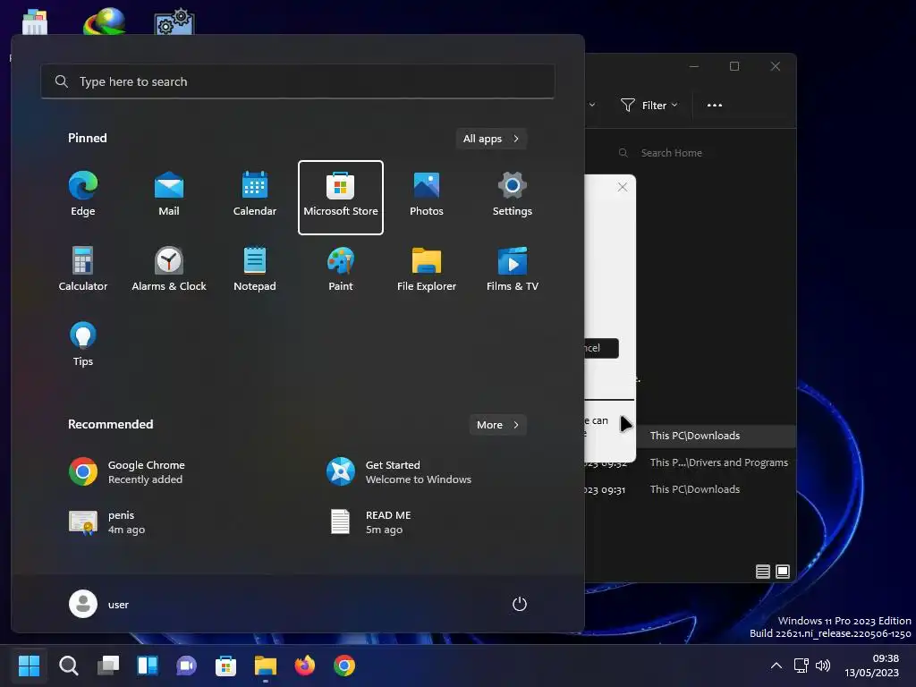The image size is (916, 687).
Task: Open taskbar Search
Action: click(68, 666)
